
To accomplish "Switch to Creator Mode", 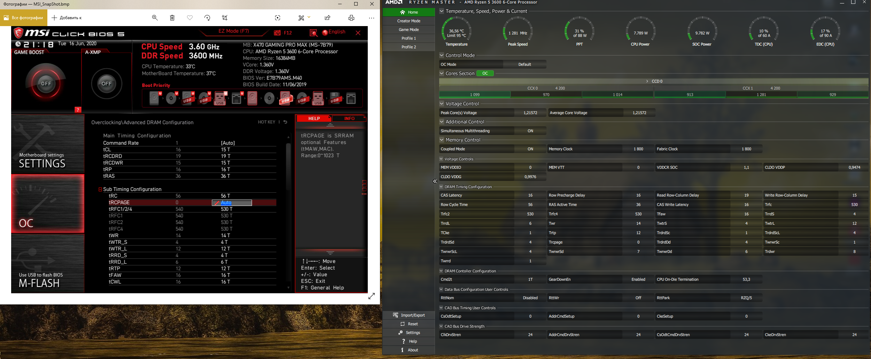I will (409, 21).
